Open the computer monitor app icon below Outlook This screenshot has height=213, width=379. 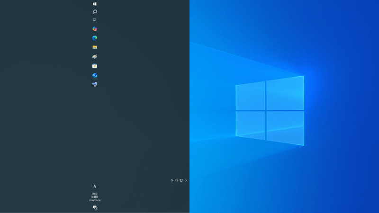click(95, 84)
